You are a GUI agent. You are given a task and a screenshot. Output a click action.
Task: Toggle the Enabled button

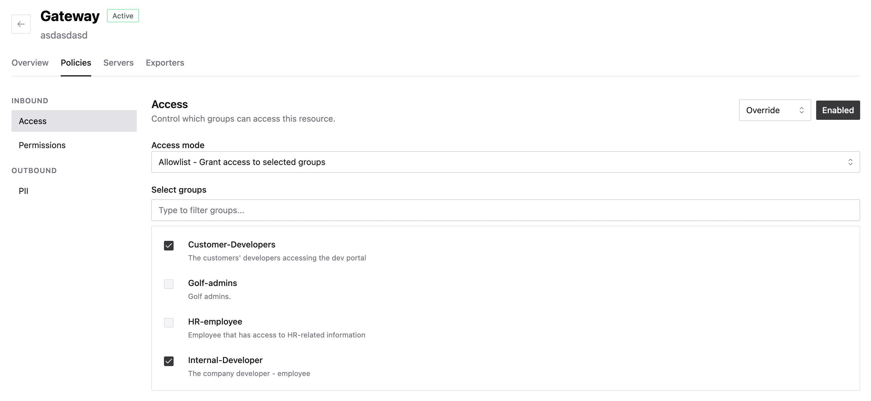pos(838,110)
